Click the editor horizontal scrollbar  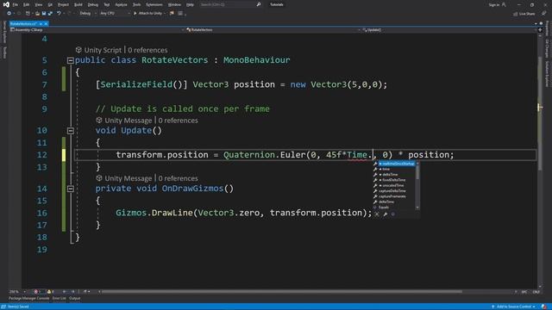point(282,291)
